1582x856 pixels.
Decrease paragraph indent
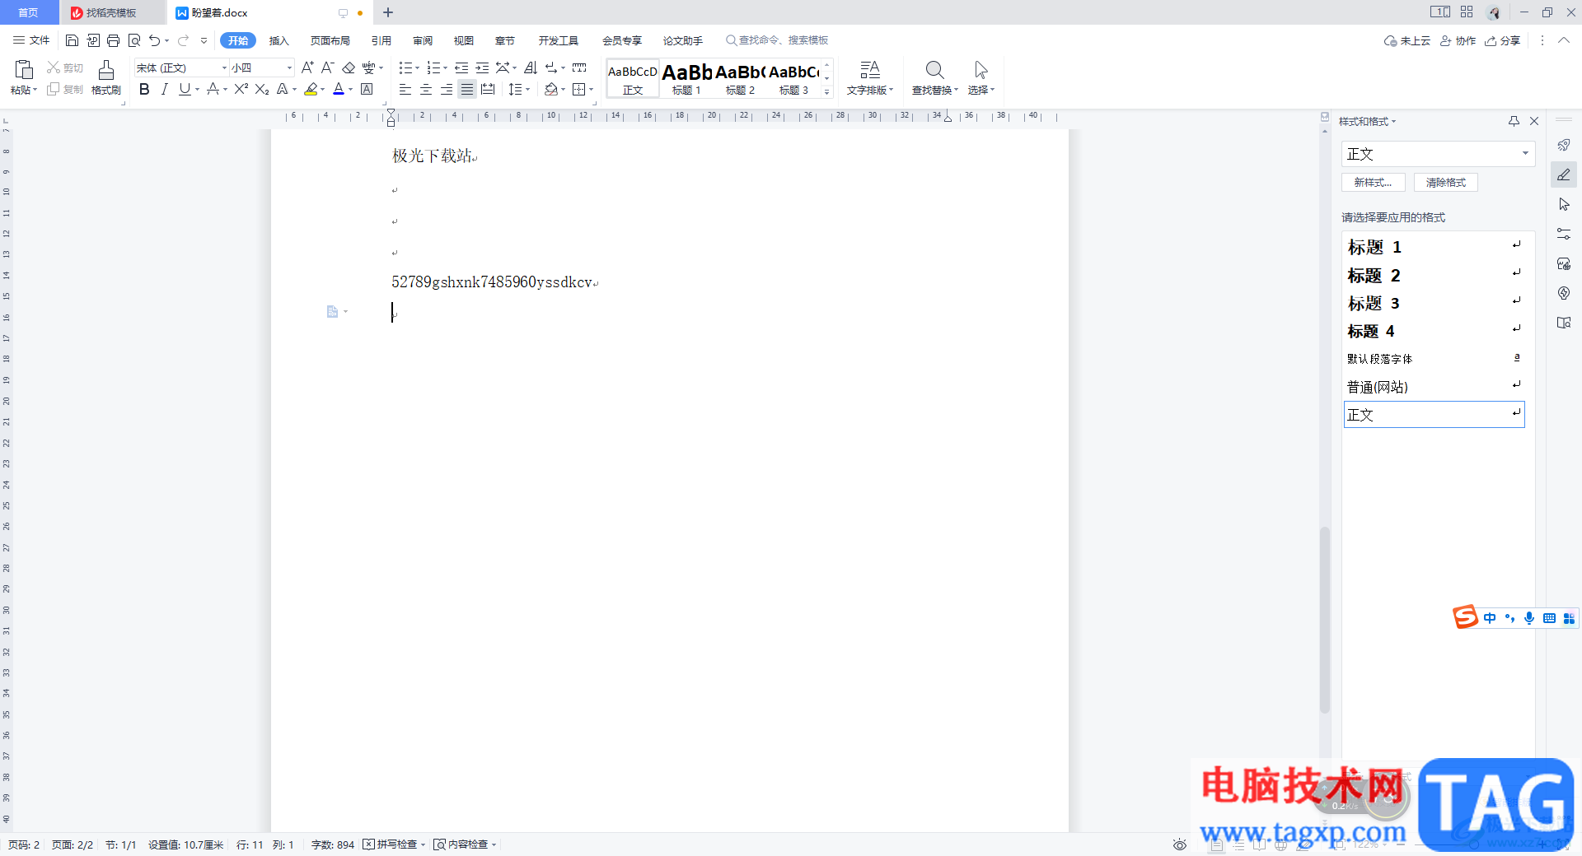tap(461, 67)
